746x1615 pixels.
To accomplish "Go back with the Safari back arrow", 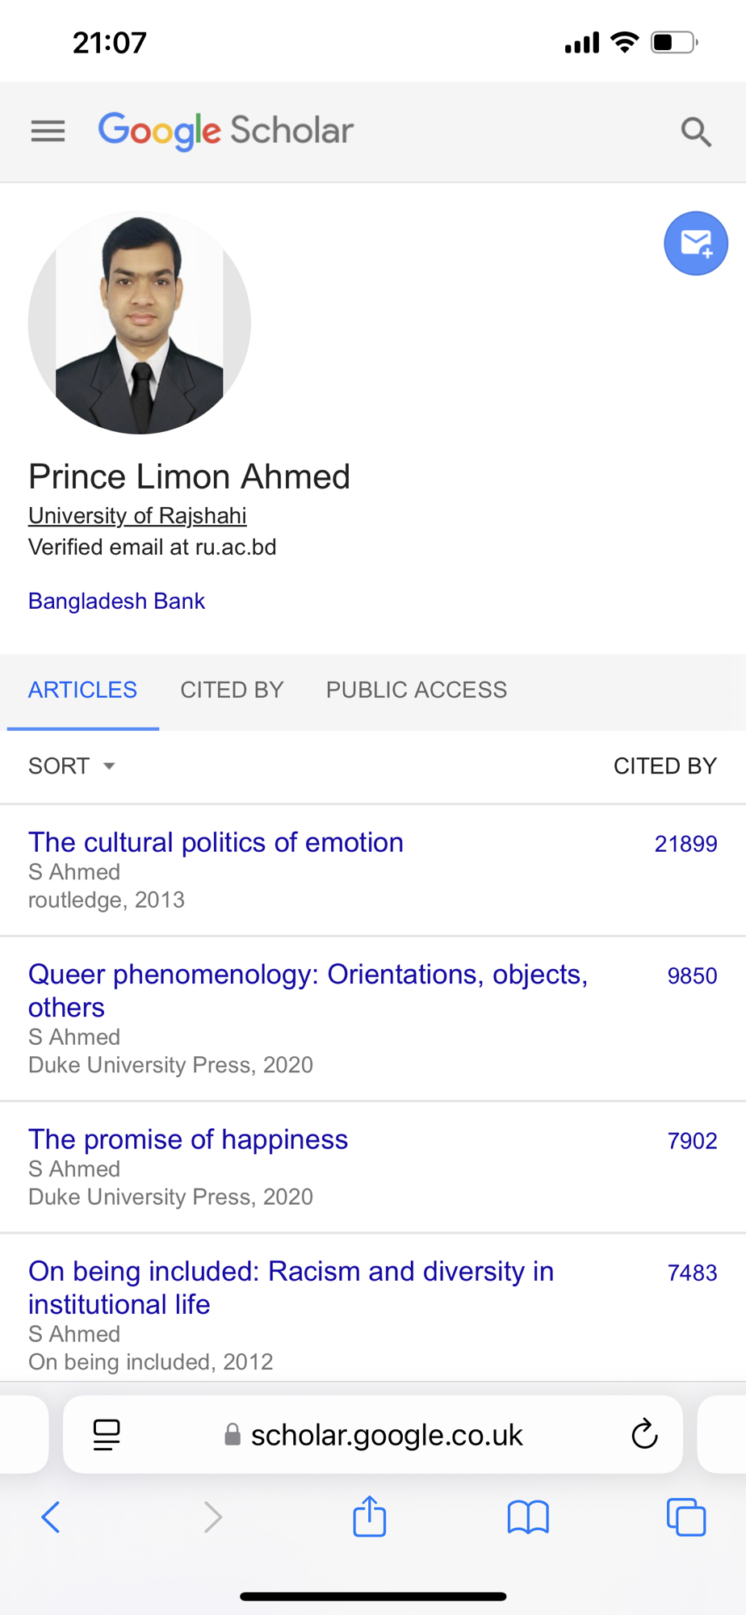I will tap(51, 1516).
